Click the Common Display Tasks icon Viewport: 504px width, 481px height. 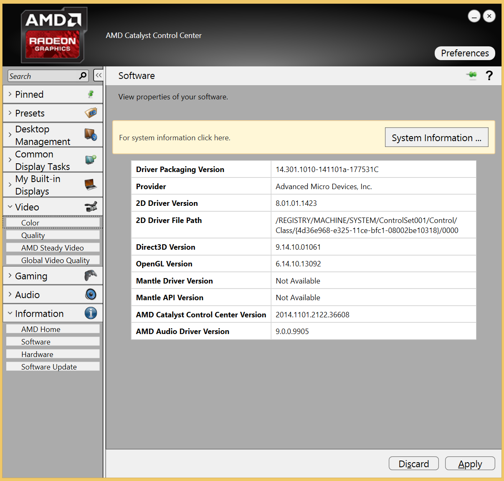91,159
